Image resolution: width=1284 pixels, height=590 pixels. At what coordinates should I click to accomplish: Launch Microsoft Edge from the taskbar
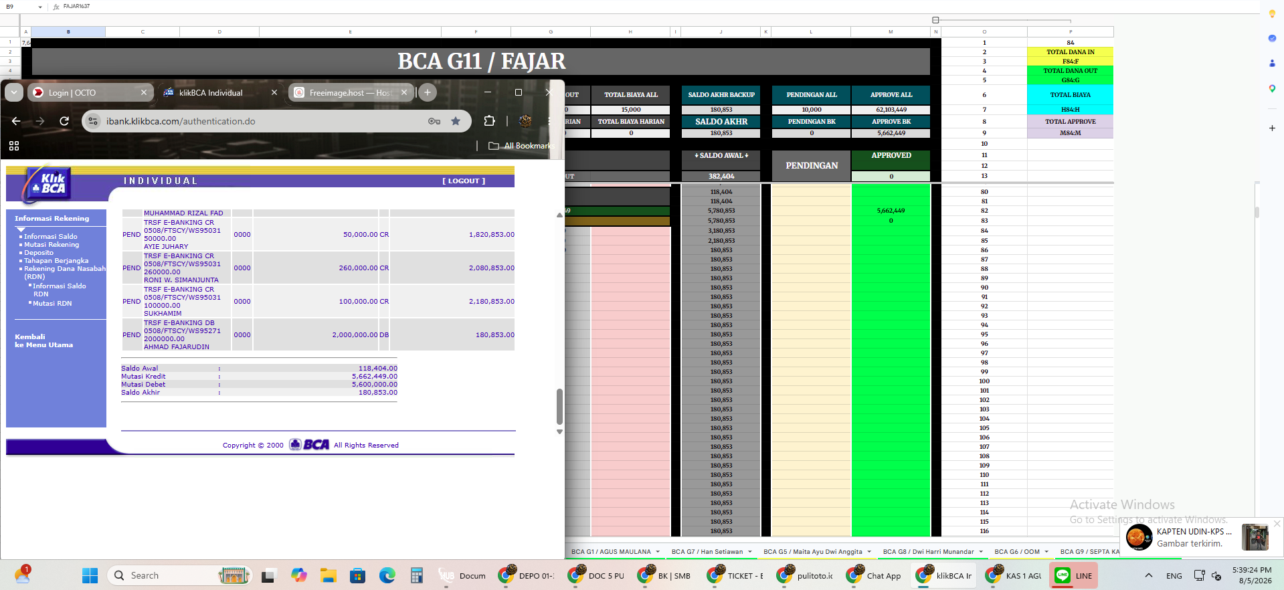click(387, 575)
